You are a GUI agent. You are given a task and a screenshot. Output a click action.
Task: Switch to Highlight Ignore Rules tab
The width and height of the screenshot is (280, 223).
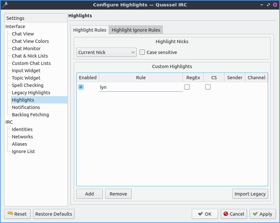136,30
